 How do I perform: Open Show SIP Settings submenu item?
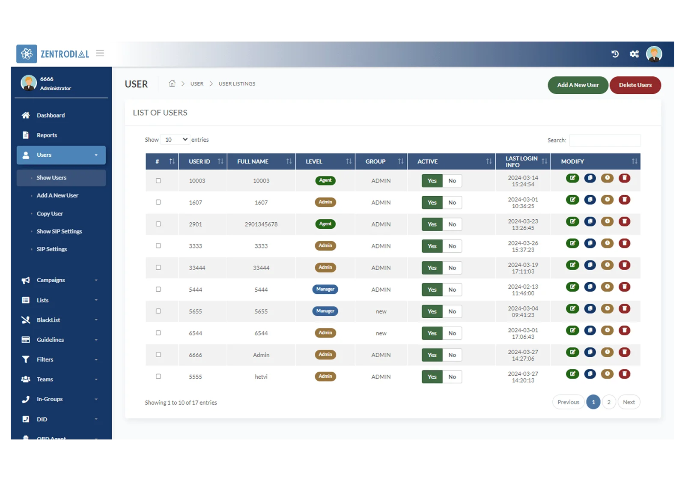coord(59,231)
